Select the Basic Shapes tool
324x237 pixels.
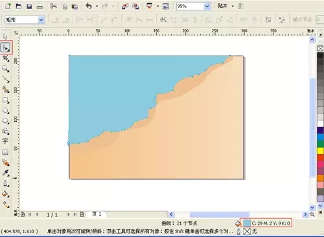coord(5,131)
